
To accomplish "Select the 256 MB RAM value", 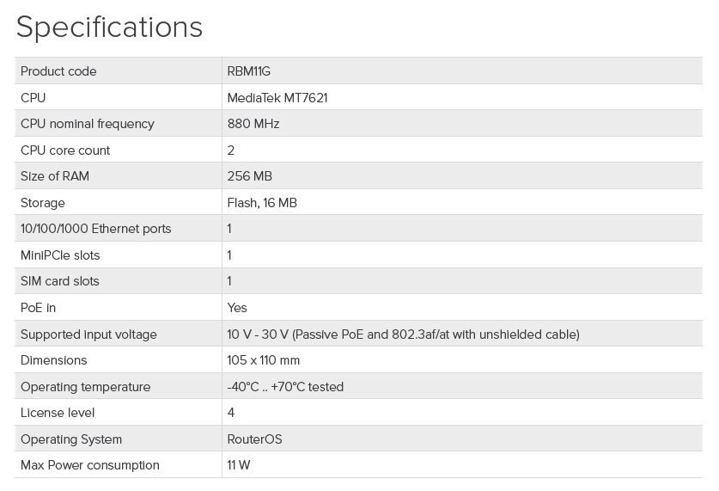I will coord(250,176).
